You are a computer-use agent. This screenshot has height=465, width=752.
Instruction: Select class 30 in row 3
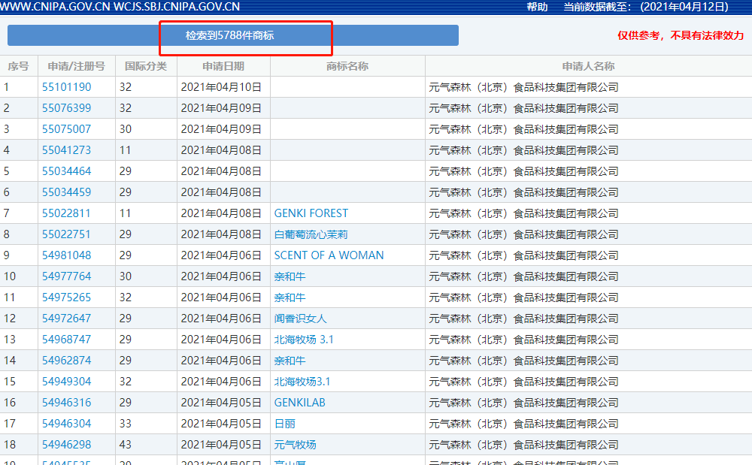point(126,129)
